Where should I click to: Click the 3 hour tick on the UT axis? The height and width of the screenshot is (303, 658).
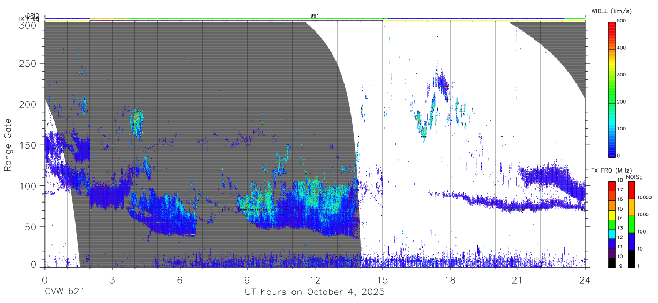[x=112, y=279]
